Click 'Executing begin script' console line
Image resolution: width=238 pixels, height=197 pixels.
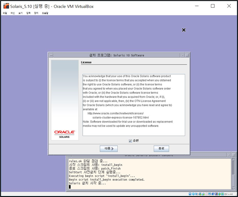pyautogui.click(x=102, y=176)
